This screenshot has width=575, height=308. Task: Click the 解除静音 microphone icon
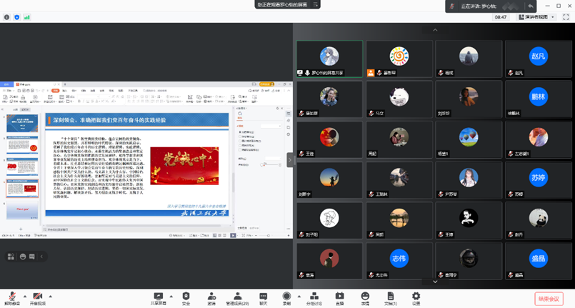click(x=12, y=296)
